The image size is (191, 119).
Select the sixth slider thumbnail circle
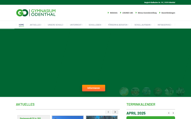180,92
